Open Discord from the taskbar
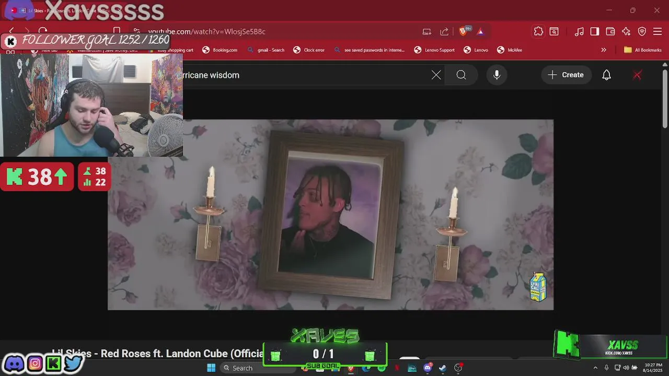 click(428, 368)
